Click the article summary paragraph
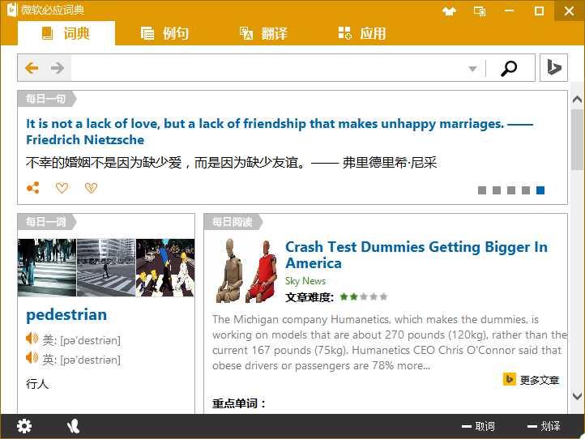 [389, 343]
